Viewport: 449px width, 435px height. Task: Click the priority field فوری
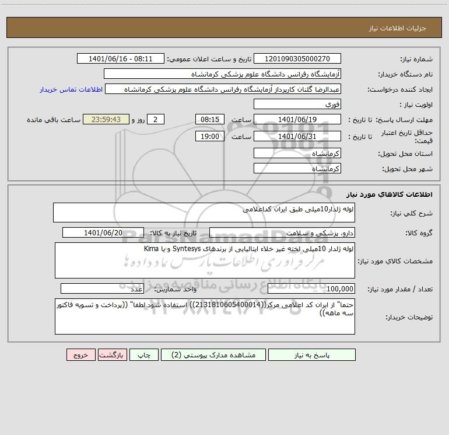[x=297, y=104]
